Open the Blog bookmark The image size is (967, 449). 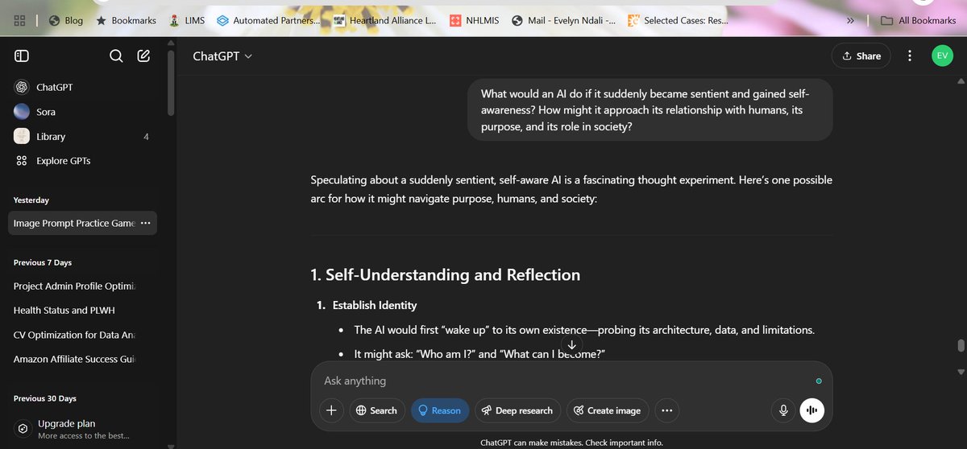[65, 21]
